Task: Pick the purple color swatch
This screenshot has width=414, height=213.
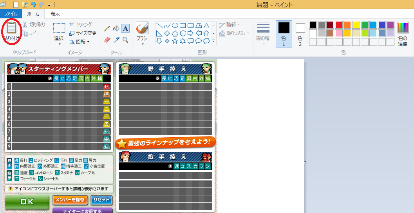Action: coord(390,25)
